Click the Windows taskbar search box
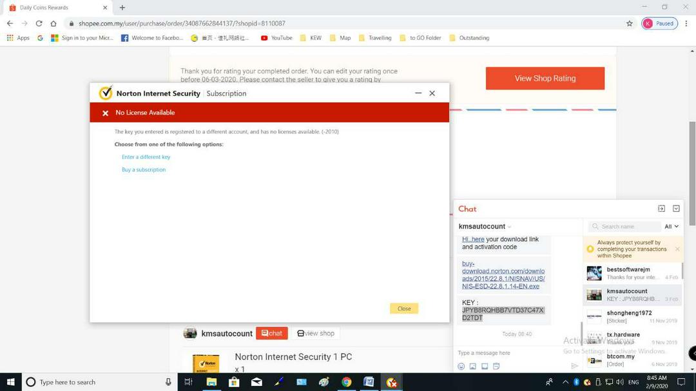Viewport: 696px width, 391px height. [x=100, y=382]
